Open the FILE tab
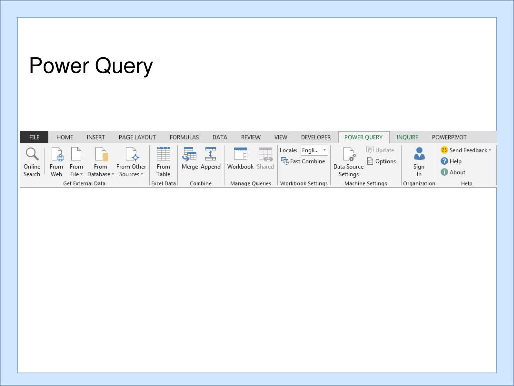 point(34,137)
